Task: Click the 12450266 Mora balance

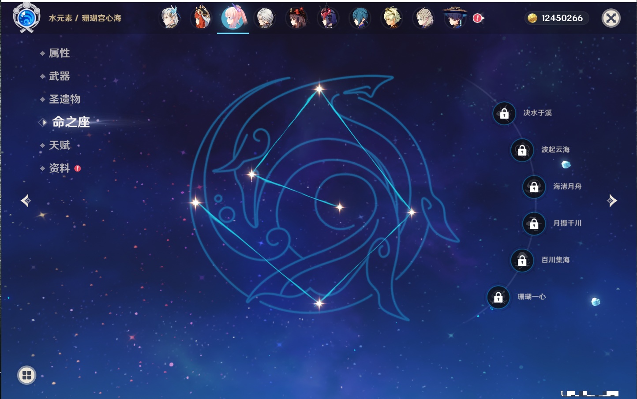Action: pos(562,18)
